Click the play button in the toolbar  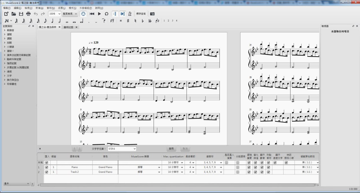(99, 14)
